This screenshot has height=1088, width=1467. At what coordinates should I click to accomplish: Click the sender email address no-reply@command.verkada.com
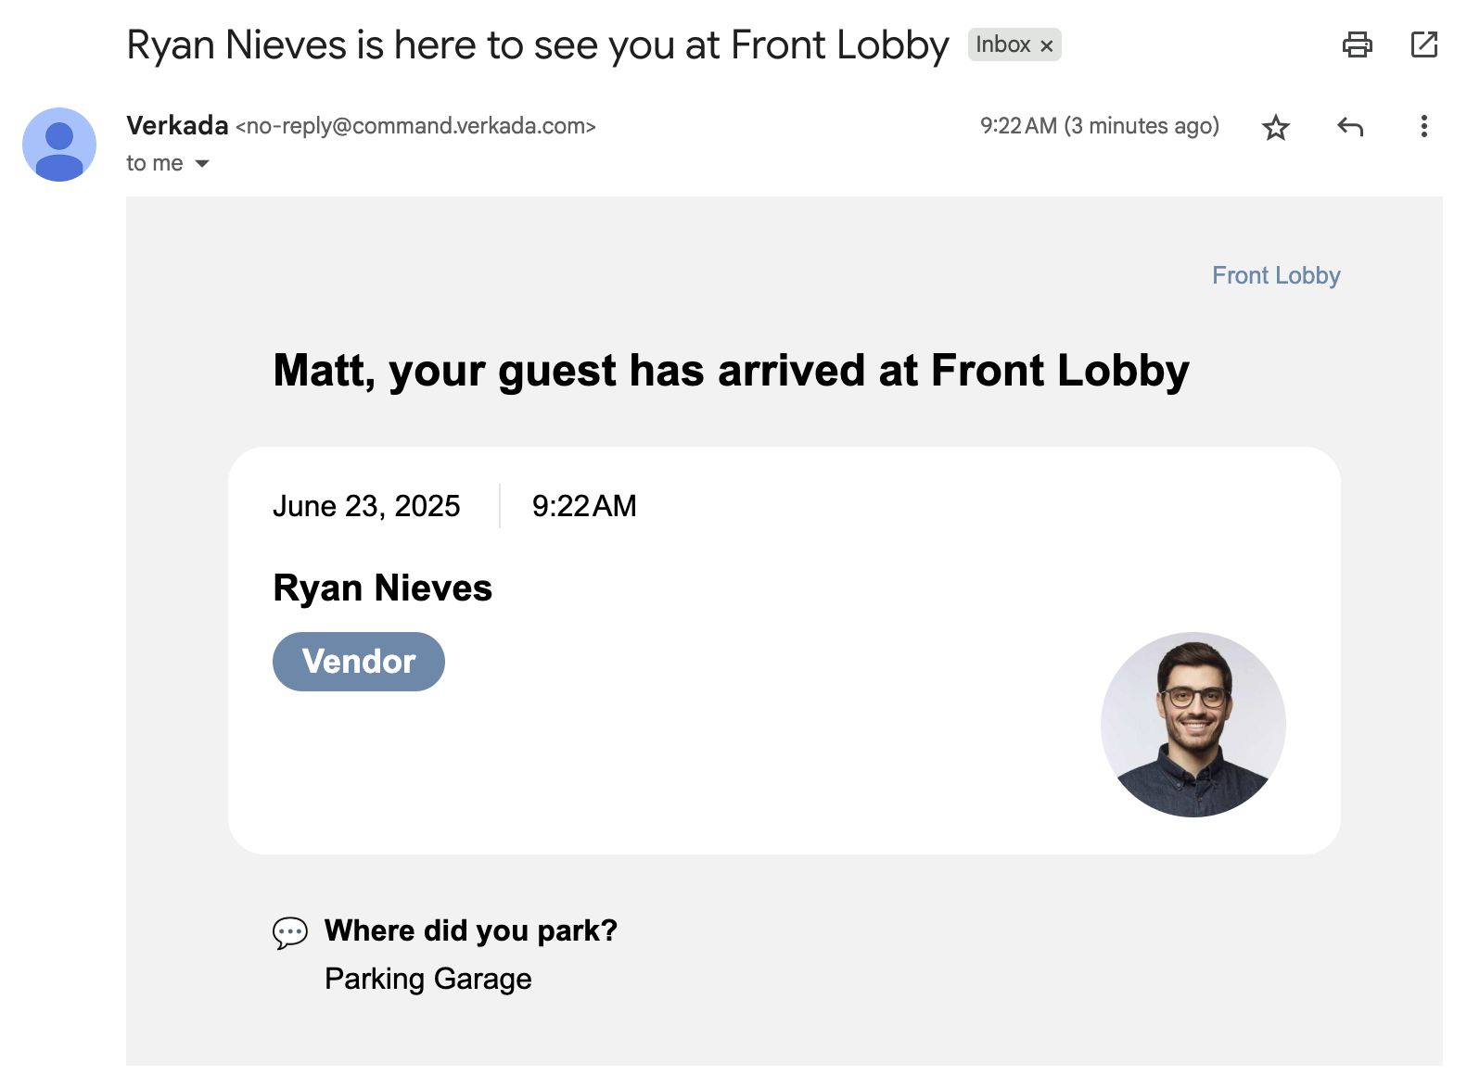415,126
